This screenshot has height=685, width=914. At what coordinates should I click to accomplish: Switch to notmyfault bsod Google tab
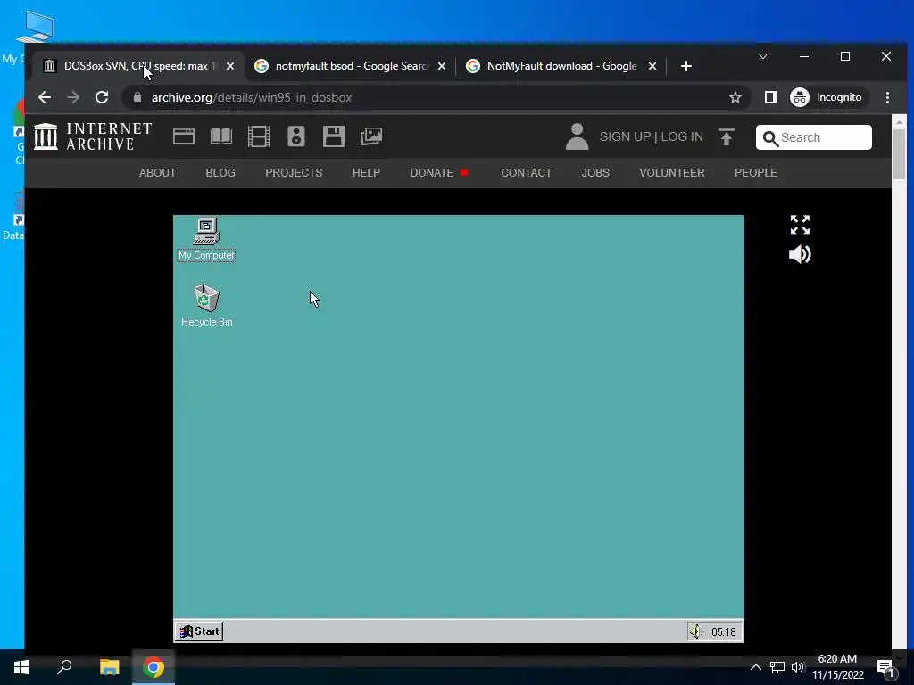352,66
